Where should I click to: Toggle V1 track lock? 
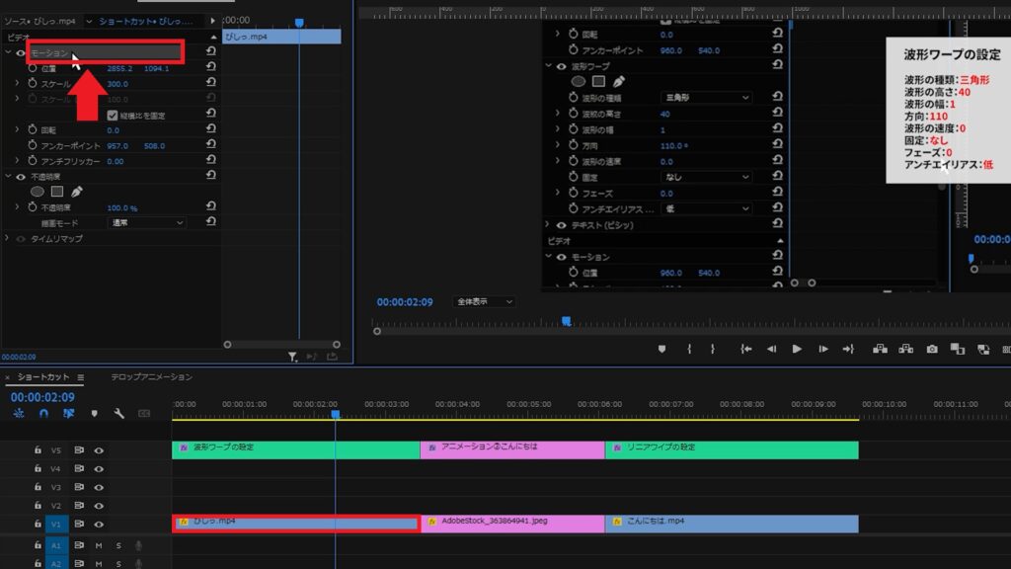pos(39,524)
